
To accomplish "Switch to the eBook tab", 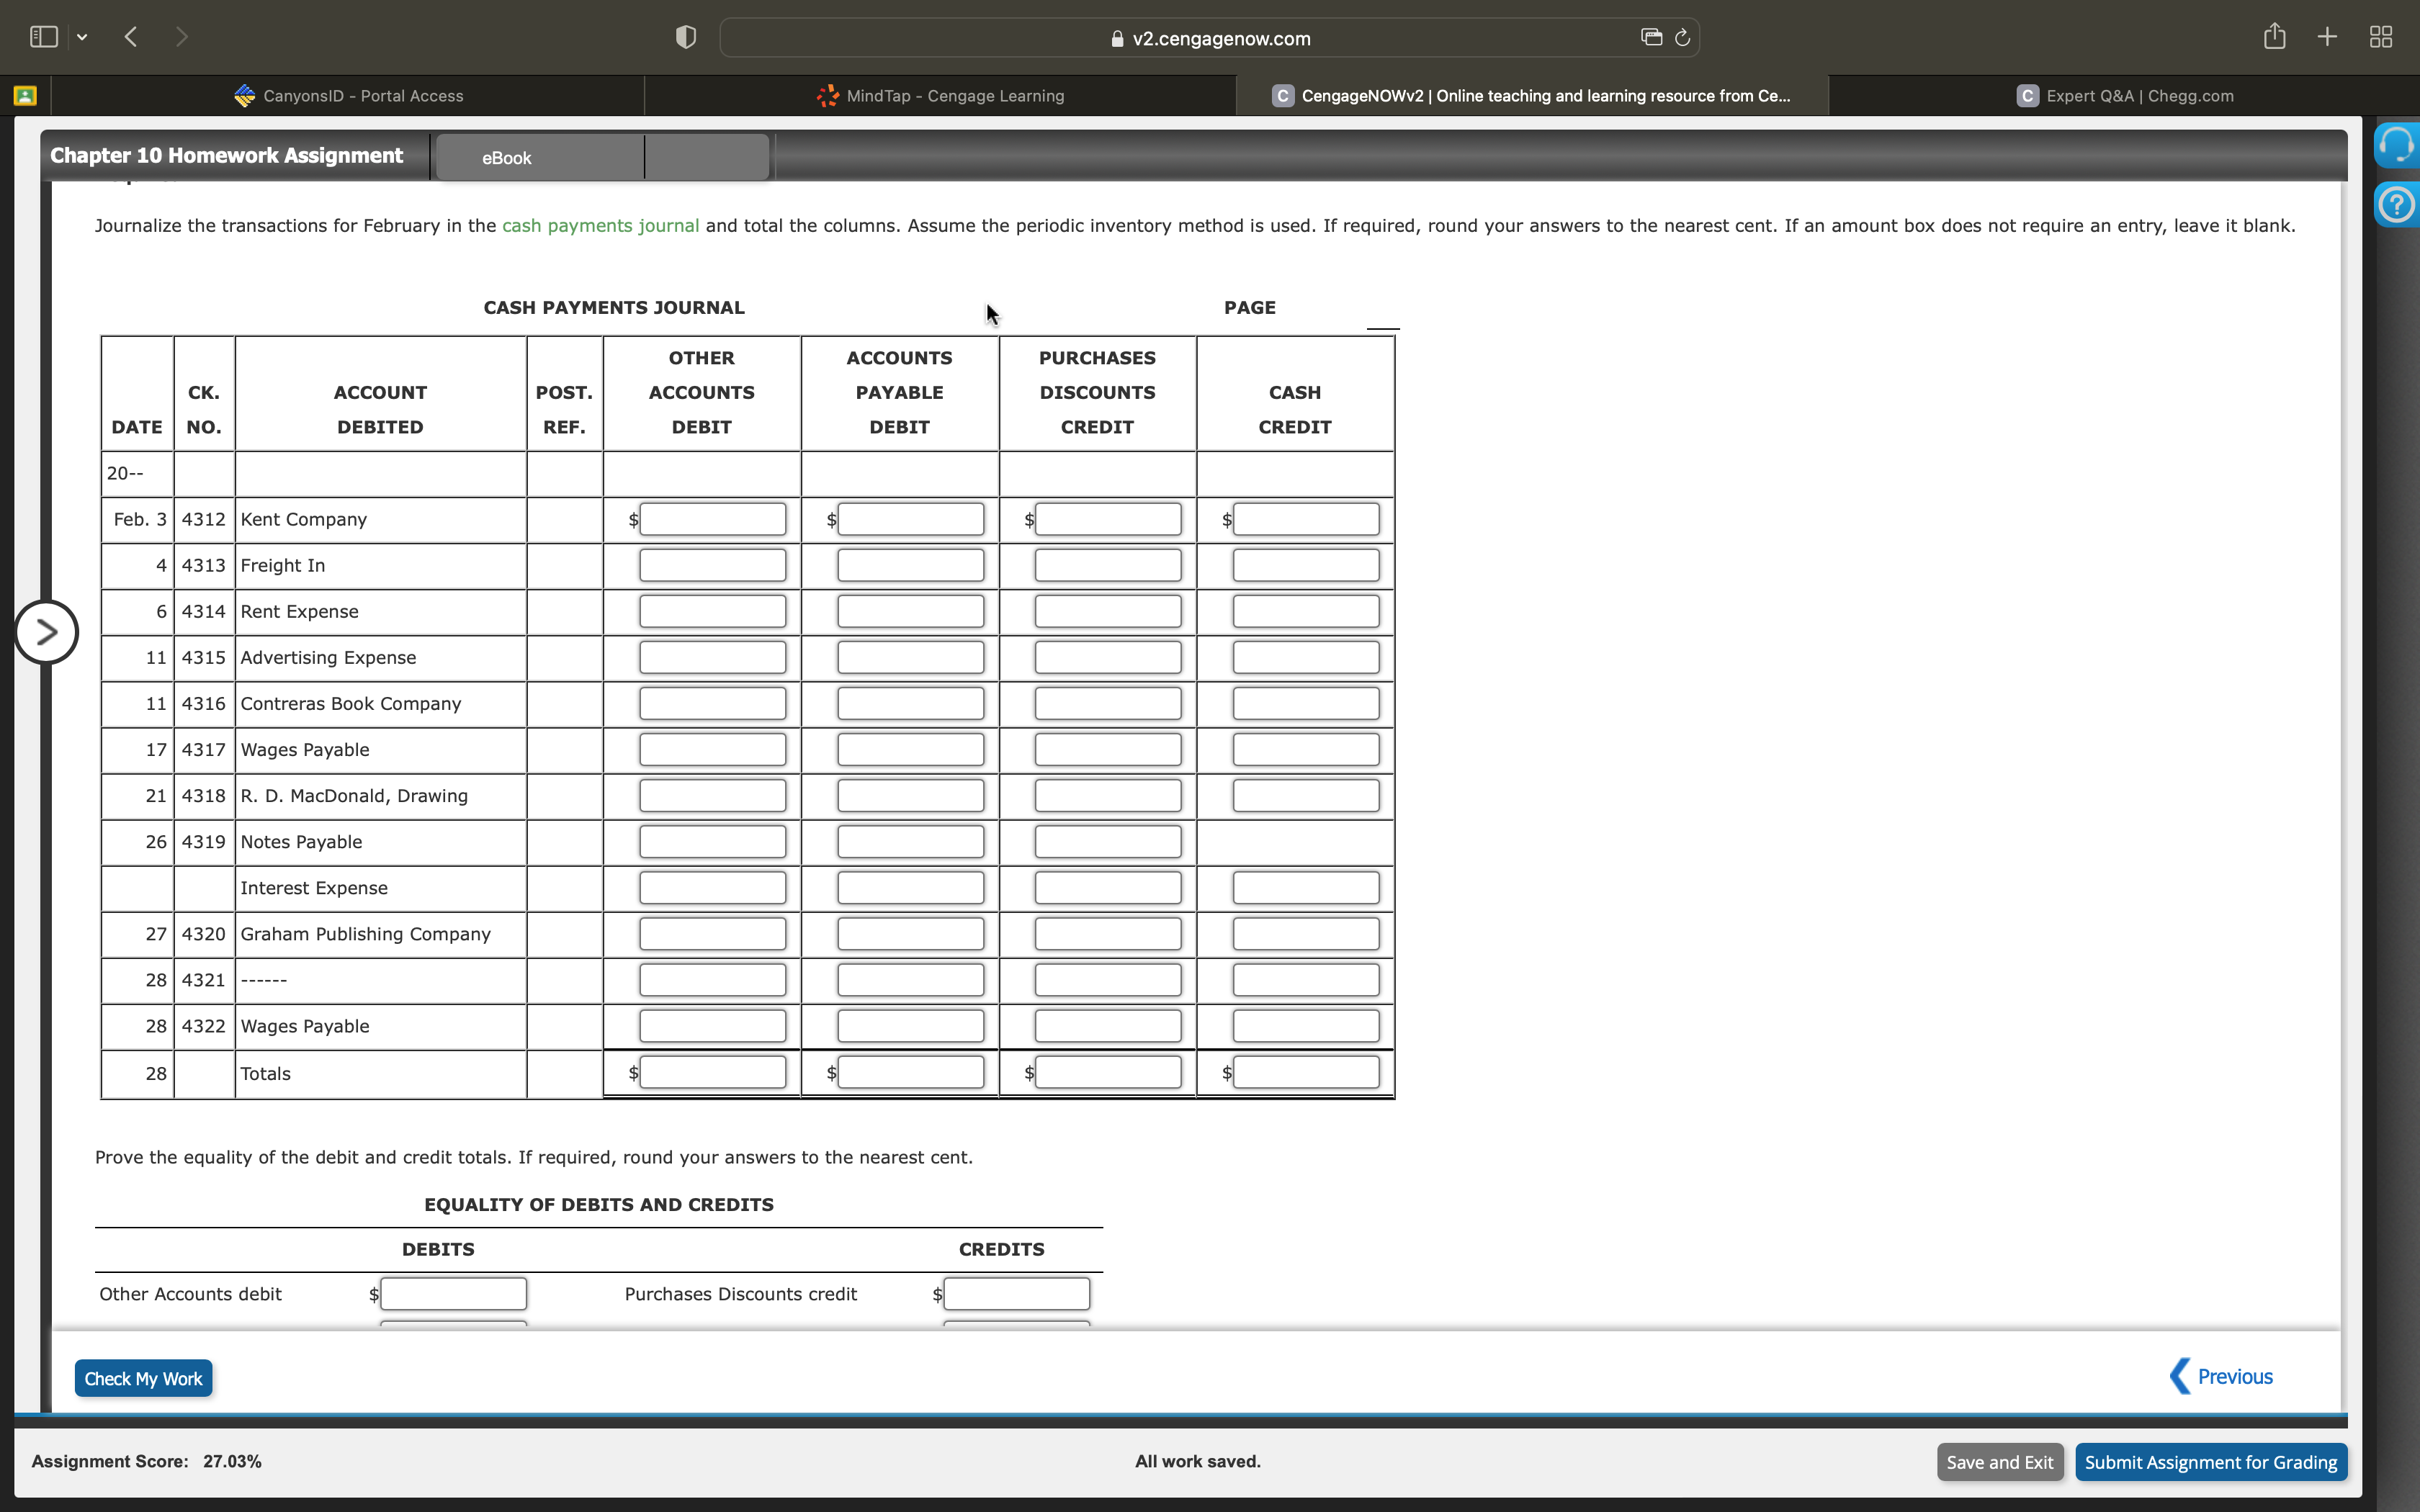I will tap(506, 157).
